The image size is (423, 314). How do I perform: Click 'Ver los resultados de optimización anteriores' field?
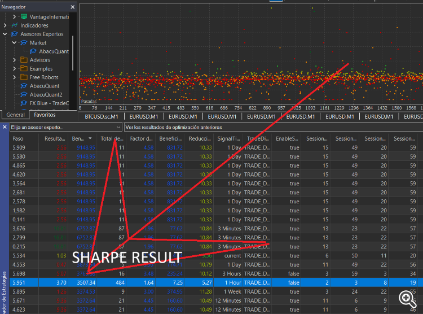click(274, 127)
